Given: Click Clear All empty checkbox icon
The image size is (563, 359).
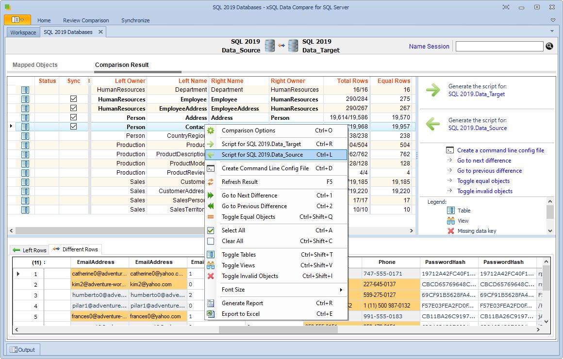Looking at the screenshot, I should point(211,241).
